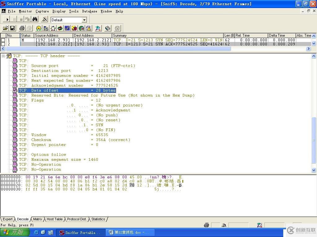Switch to the 第12章抓包.doc taskbar button
Viewport: 317px width, 237px height.
pyautogui.click(x=130, y=233)
